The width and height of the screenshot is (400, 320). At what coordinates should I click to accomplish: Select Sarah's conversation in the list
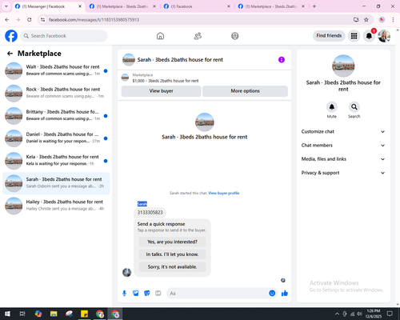(56, 183)
